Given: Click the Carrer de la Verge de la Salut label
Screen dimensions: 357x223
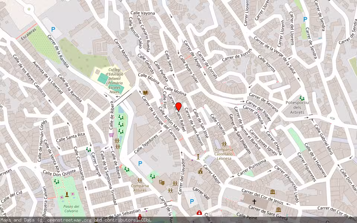Looking at the screenshot, I should click(x=274, y=55).
